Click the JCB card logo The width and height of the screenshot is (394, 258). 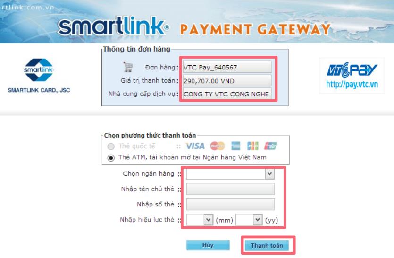tap(252, 146)
